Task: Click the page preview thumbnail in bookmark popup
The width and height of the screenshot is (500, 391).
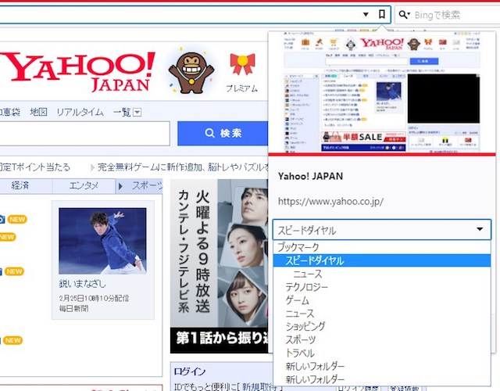Action: click(x=382, y=92)
